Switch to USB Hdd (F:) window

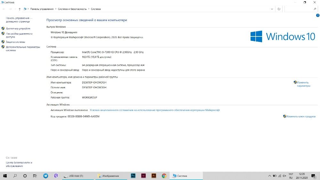click(x=78, y=176)
